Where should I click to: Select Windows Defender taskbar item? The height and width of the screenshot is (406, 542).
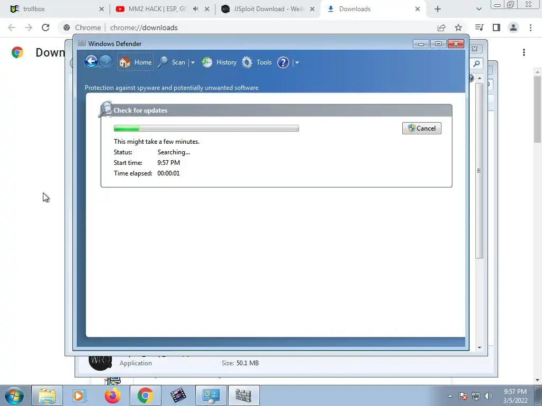tap(243, 395)
